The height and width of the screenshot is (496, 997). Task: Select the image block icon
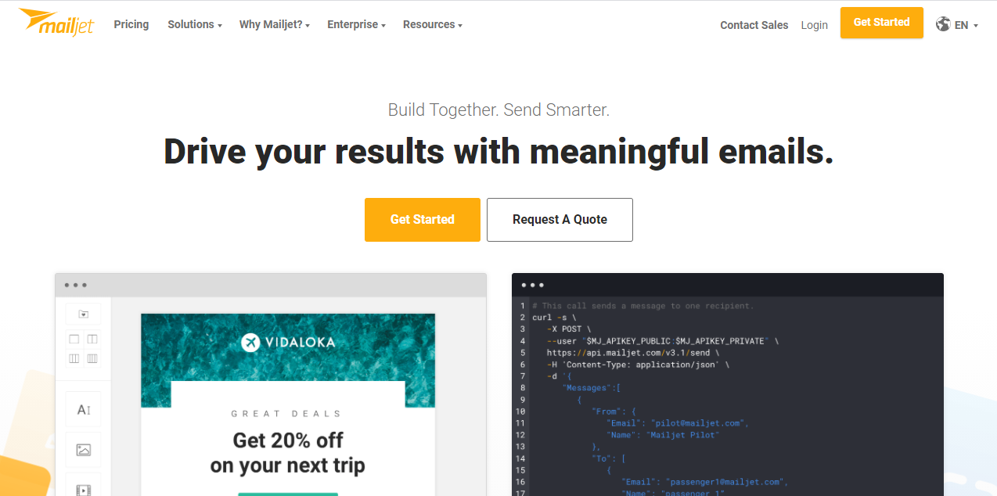point(83,450)
